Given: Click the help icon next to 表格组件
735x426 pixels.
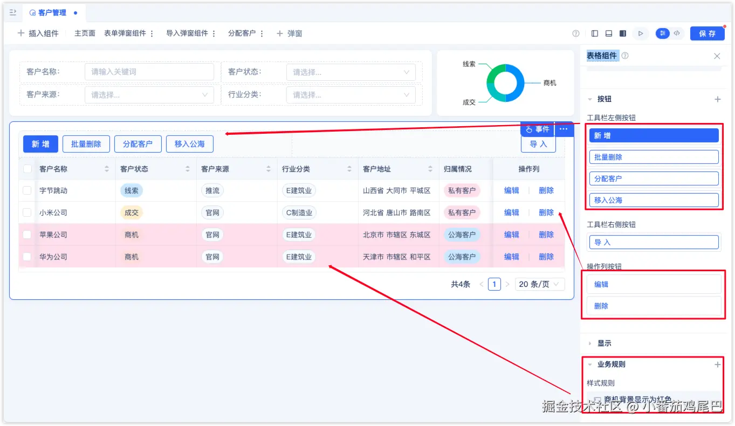Looking at the screenshot, I should [x=625, y=56].
